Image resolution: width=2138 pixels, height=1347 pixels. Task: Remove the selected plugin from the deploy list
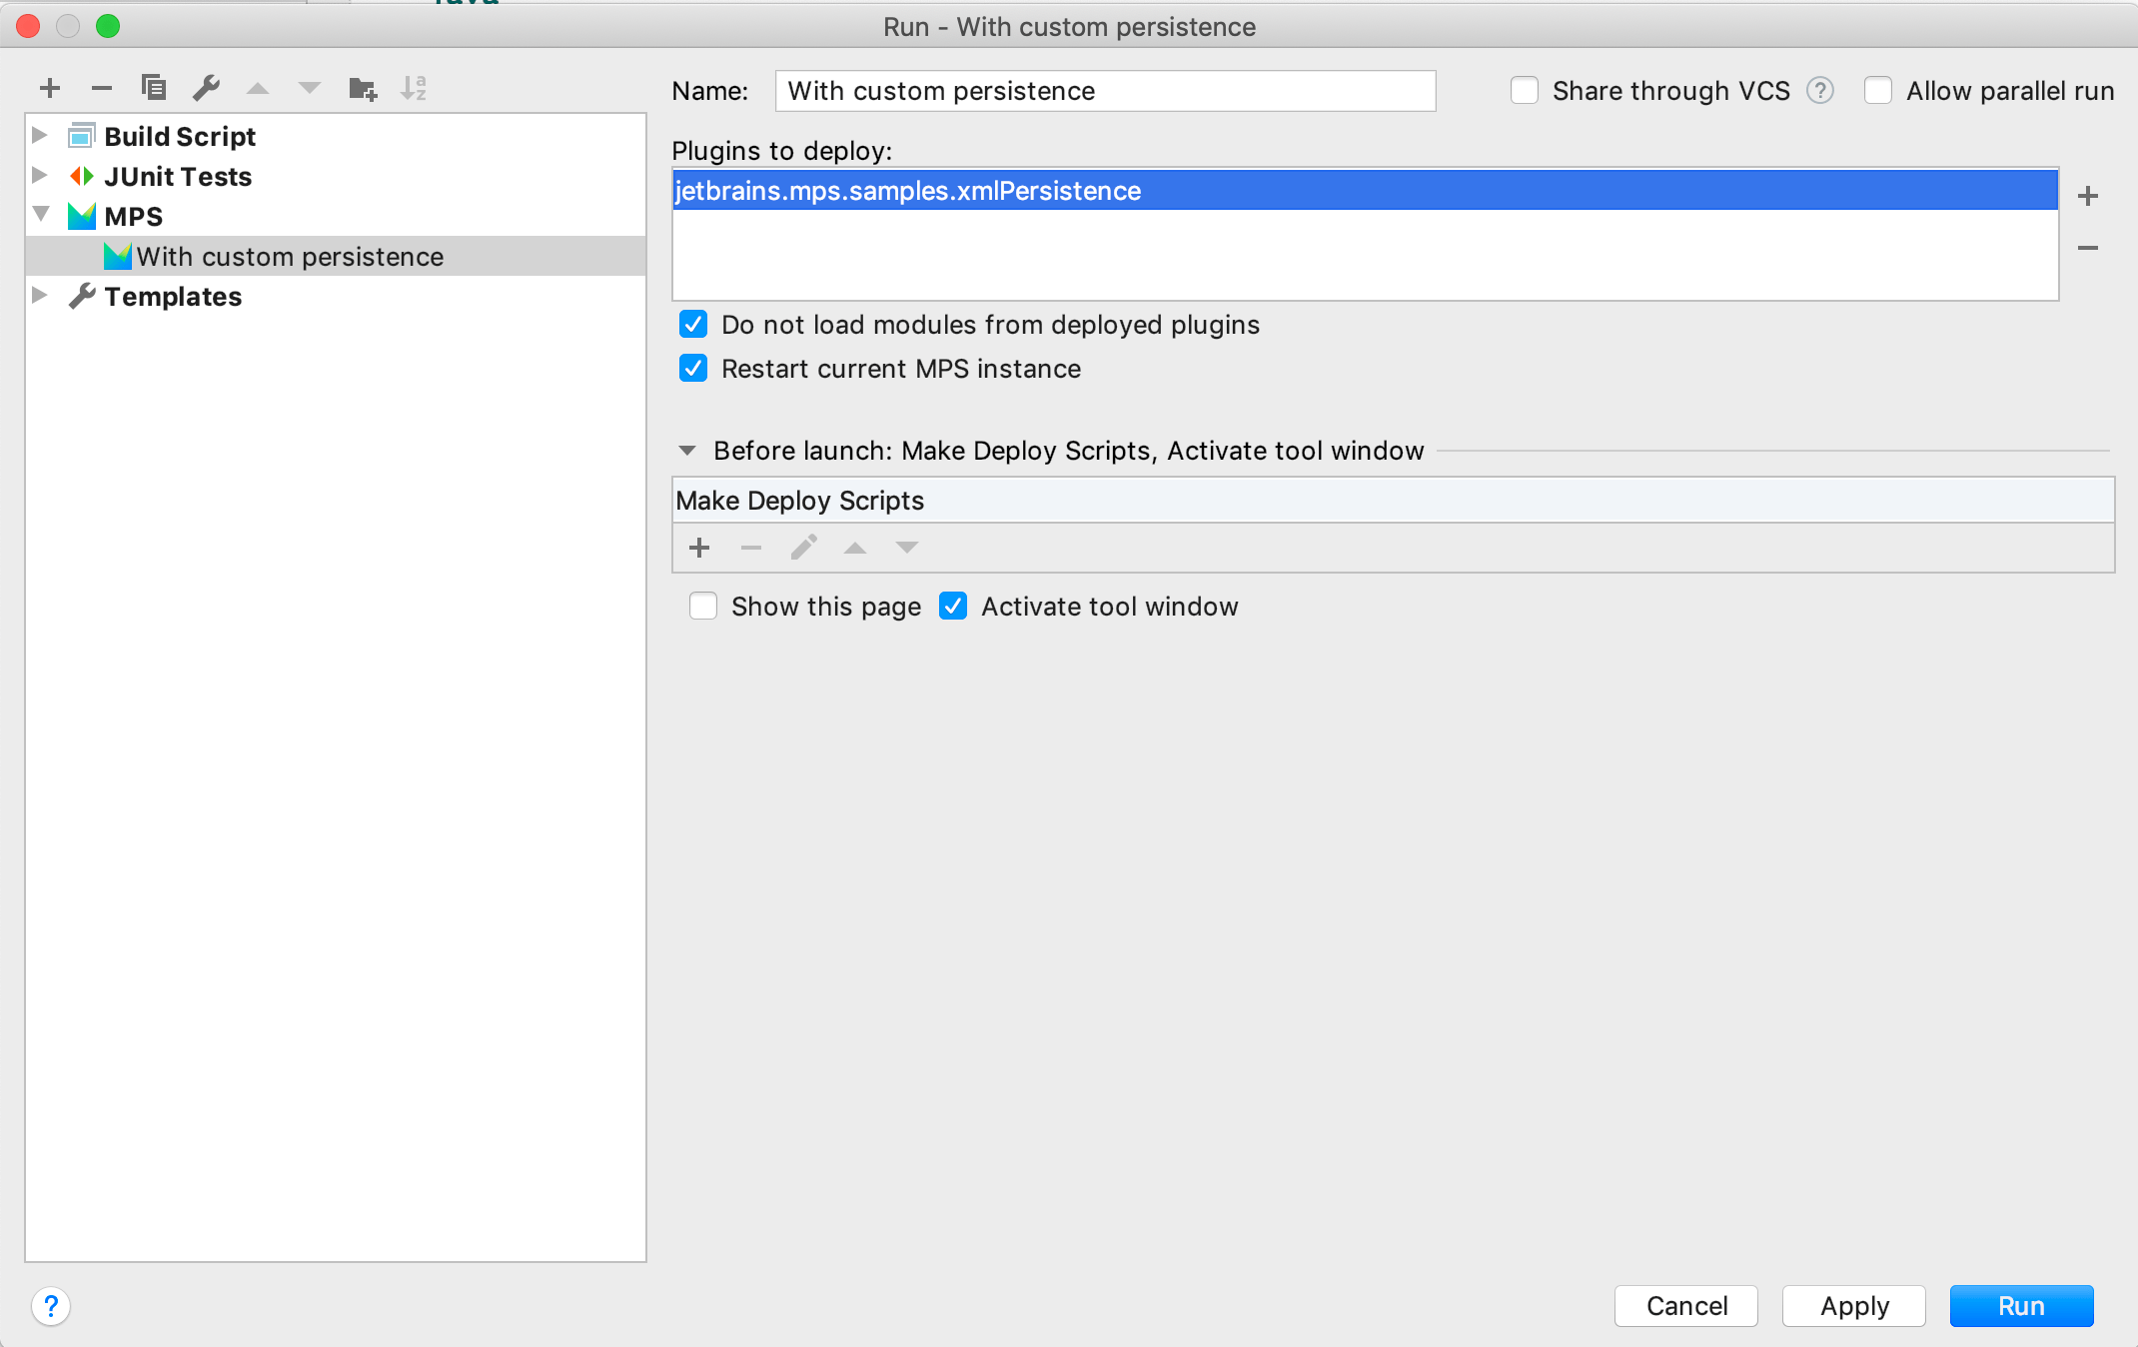[2088, 248]
